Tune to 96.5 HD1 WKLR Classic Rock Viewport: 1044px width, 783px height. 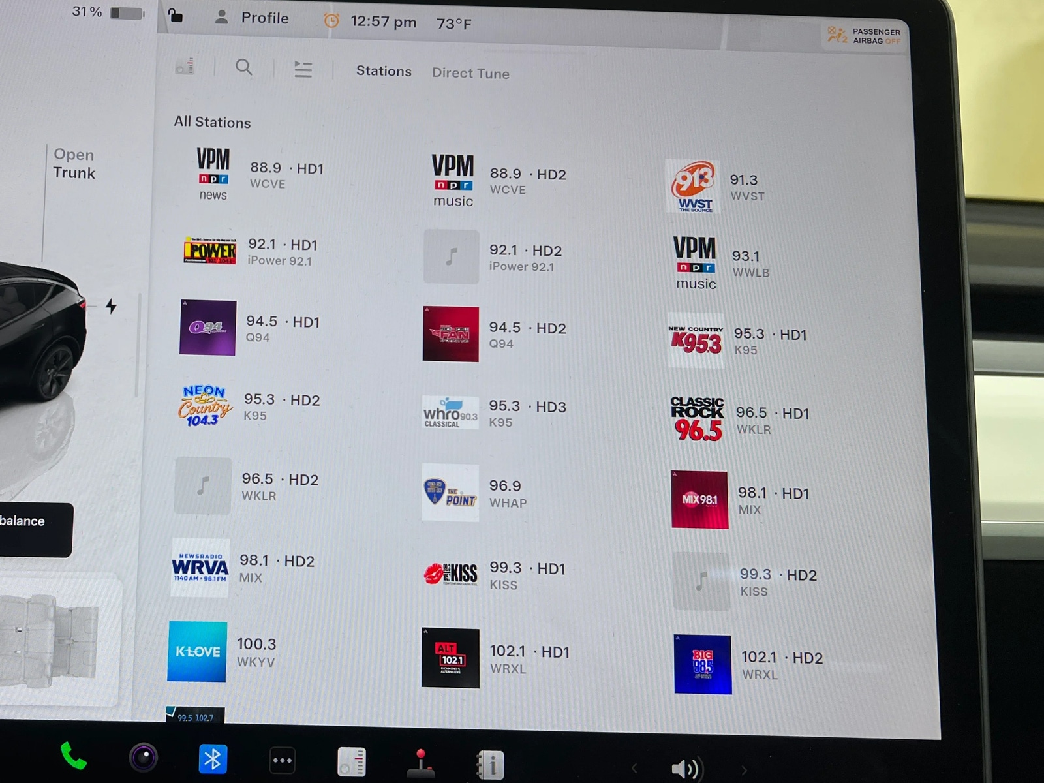tap(740, 420)
